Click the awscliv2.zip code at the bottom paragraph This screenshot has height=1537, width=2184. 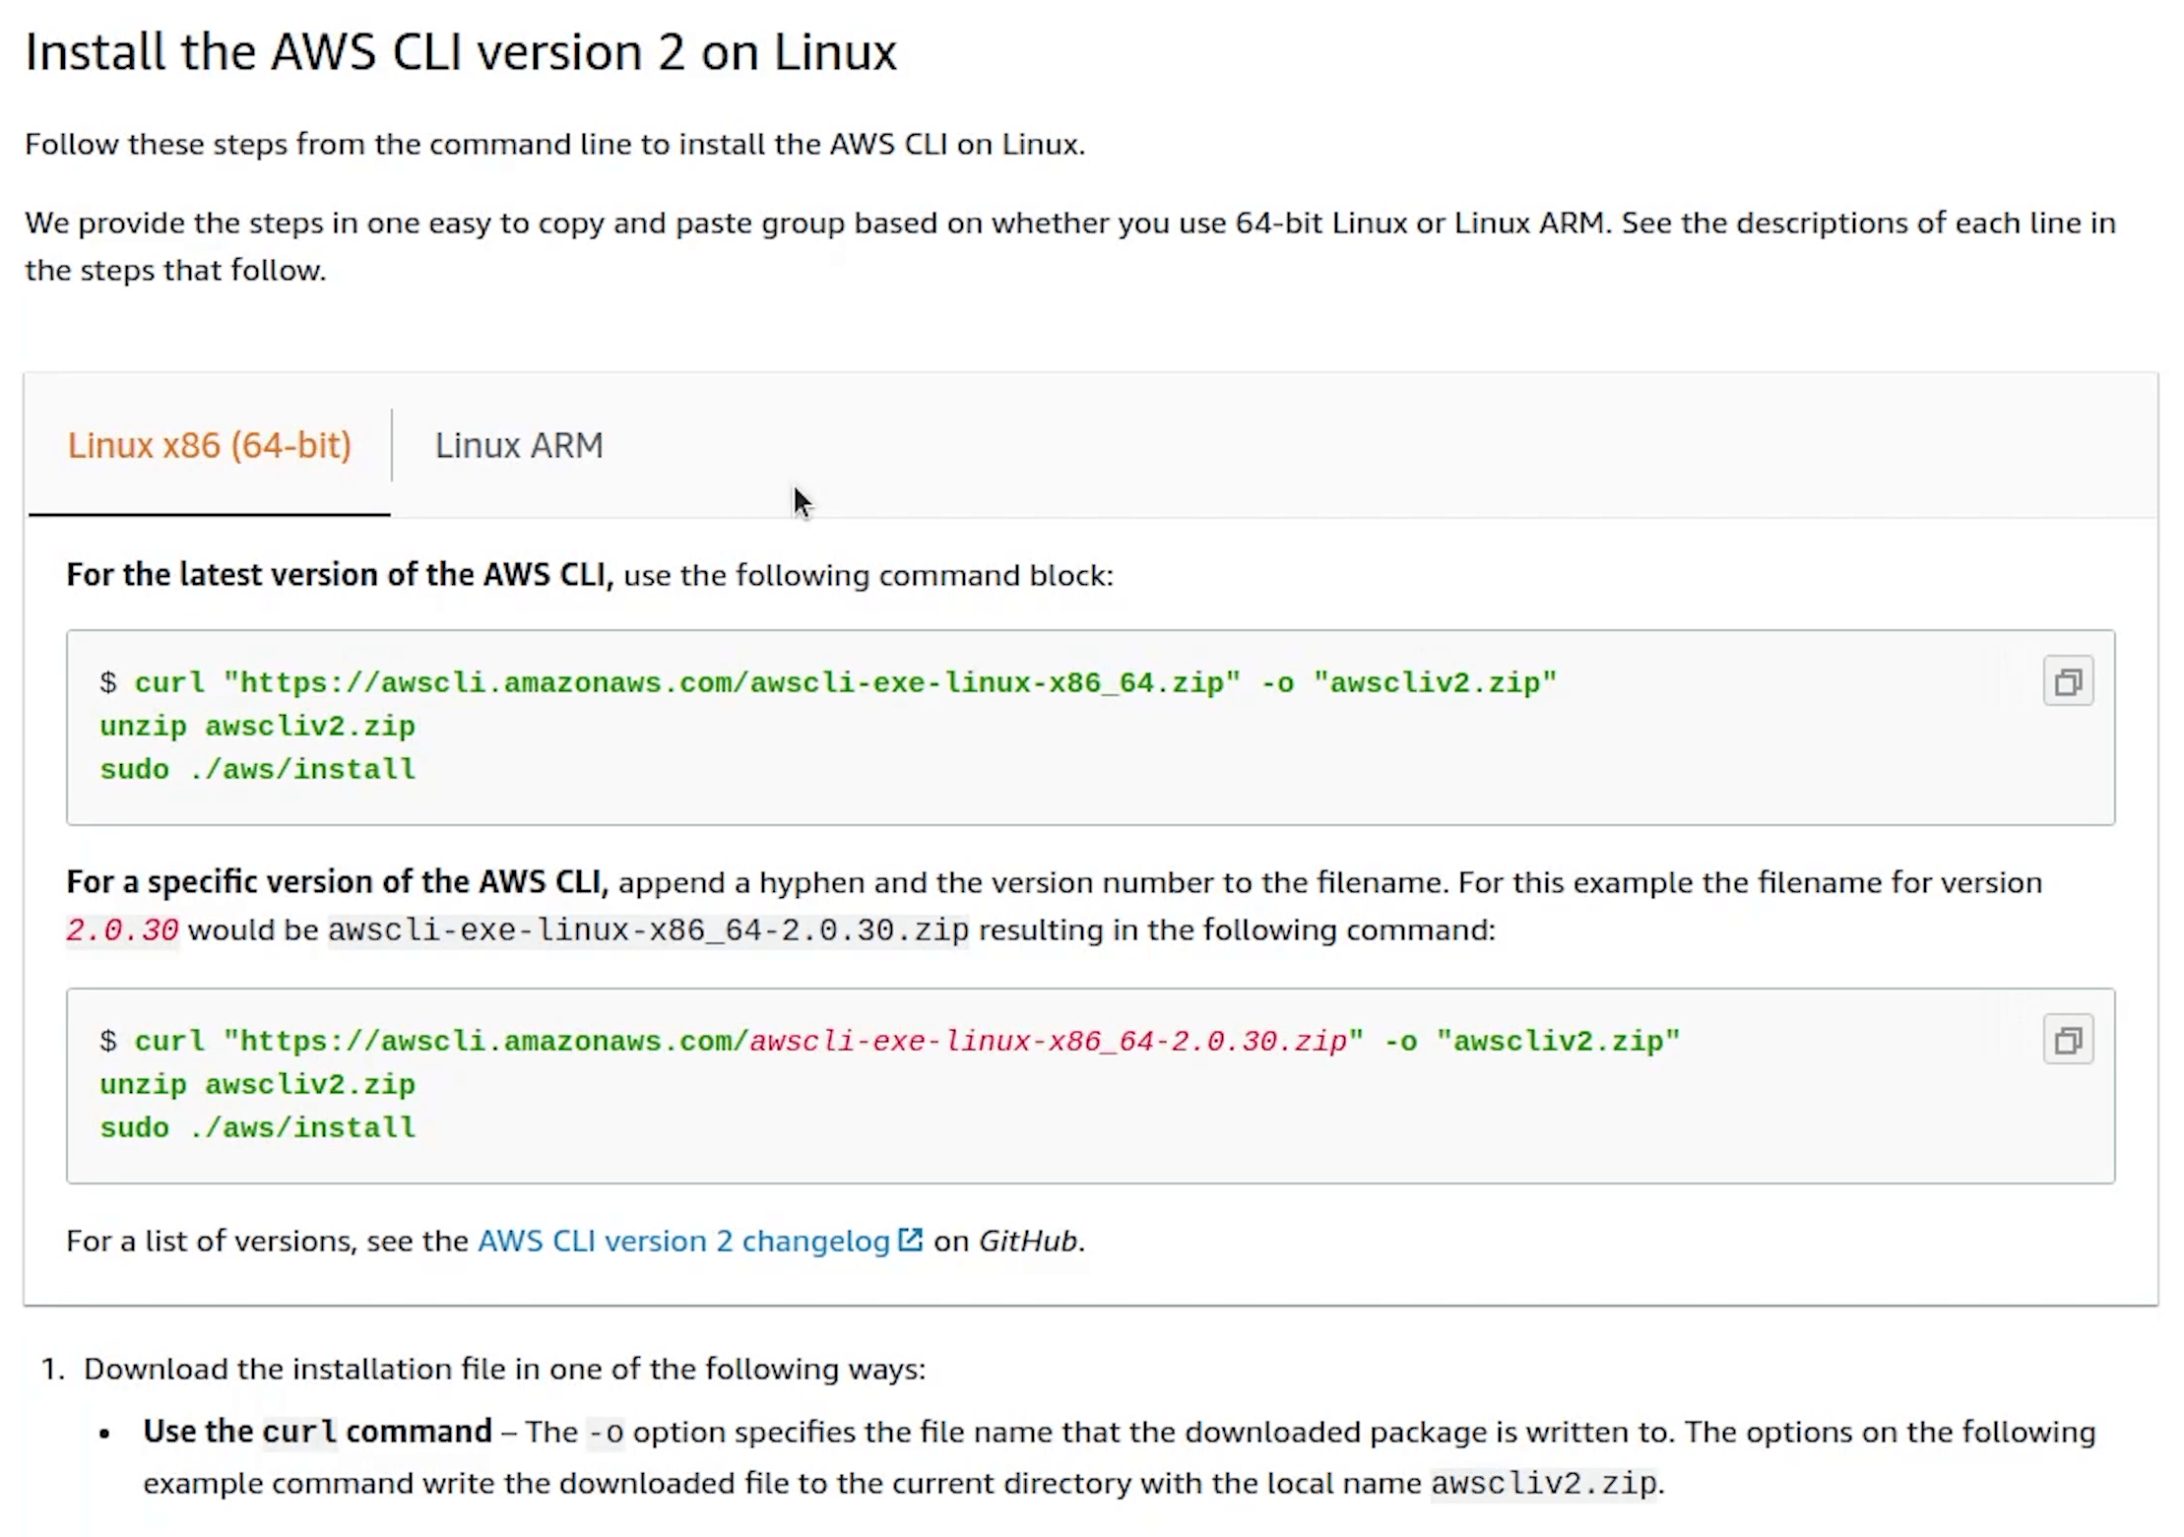pos(1543,1483)
